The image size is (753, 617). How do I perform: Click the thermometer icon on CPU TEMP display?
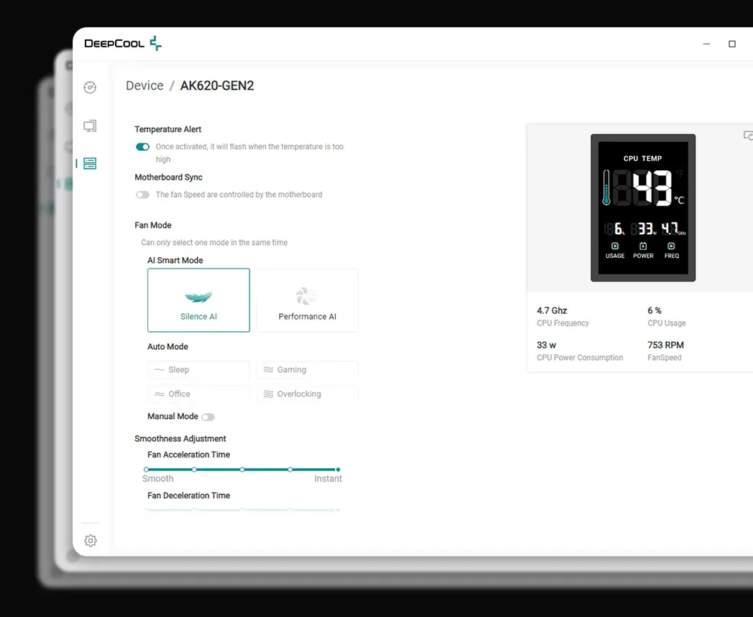pos(606,187)
